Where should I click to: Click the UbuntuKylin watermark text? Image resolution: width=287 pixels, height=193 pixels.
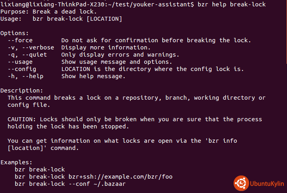point(267,184)
